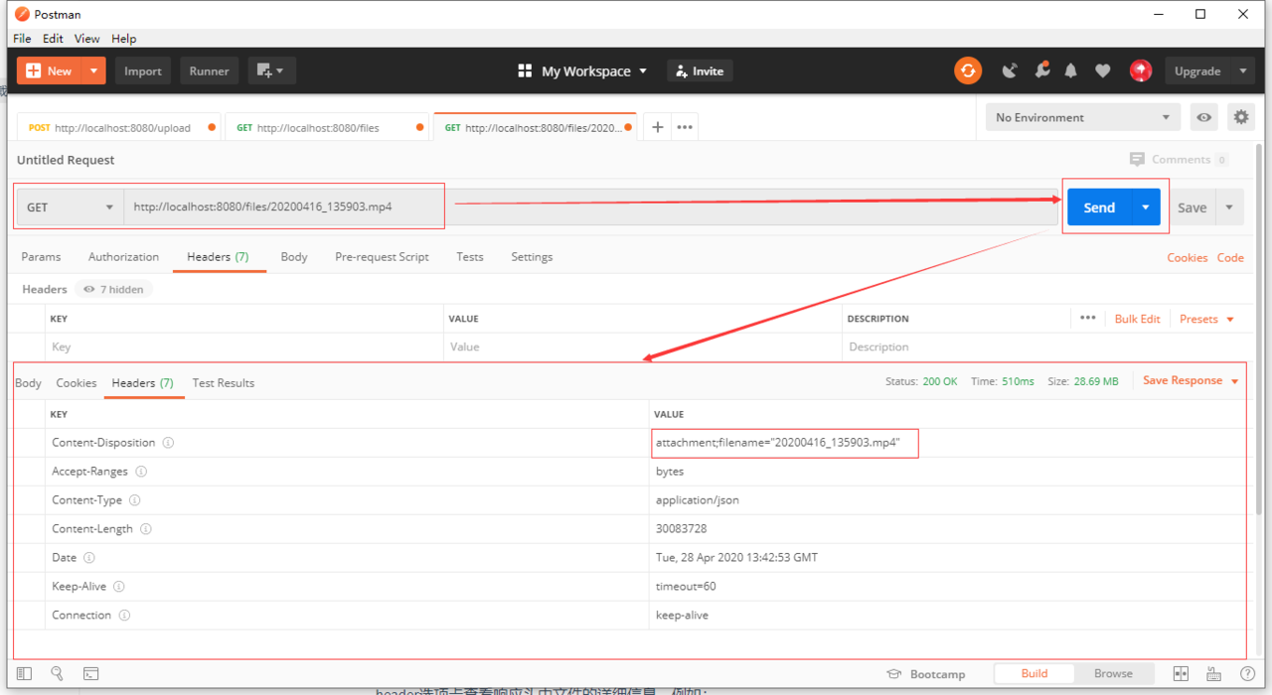Open the new window dropdown arrow
Screen dimensions: 1272x695
coord(280,70)
